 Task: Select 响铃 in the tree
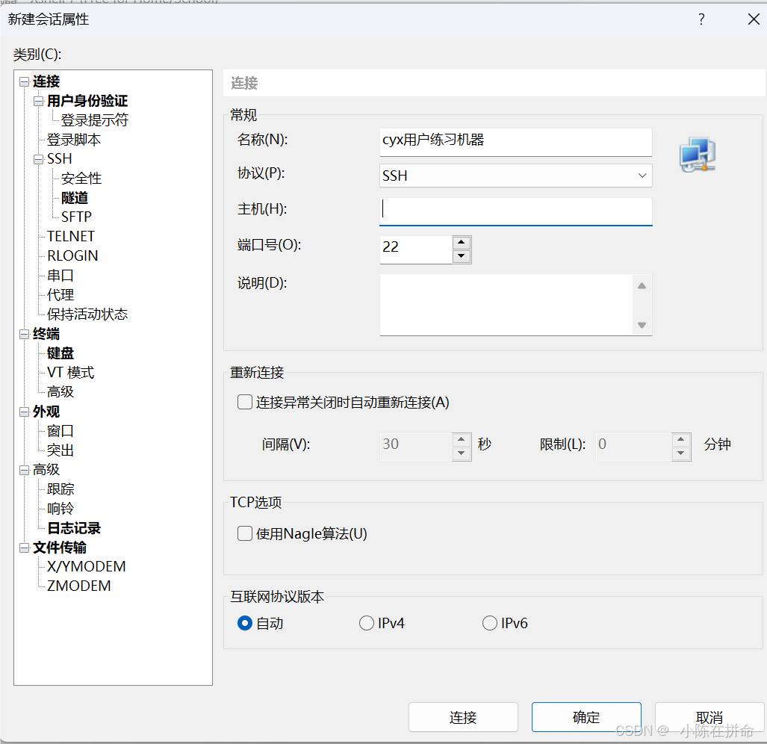(60, 509)
